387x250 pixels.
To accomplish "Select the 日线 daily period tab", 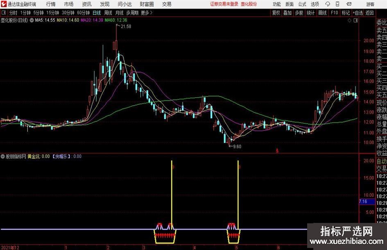I will pyautogui.click(x=97, y=13).
